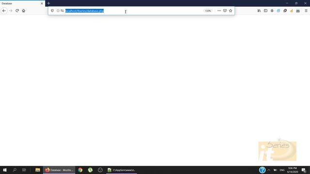Image resolution: width=310 pixels, height=174 pixels.
Task: Open a new browser tab
Action: (x=48, y=3)
